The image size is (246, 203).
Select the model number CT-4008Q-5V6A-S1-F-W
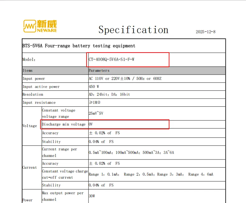coord(111,59)
